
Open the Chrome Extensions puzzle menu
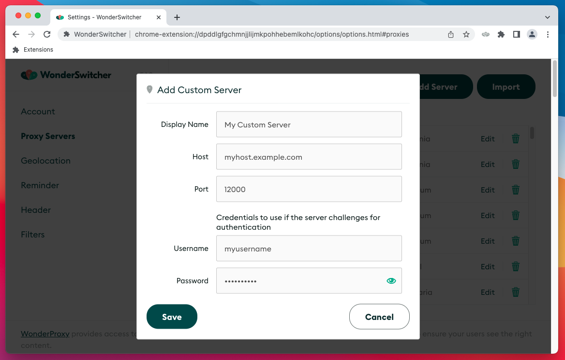coord(501,34)
